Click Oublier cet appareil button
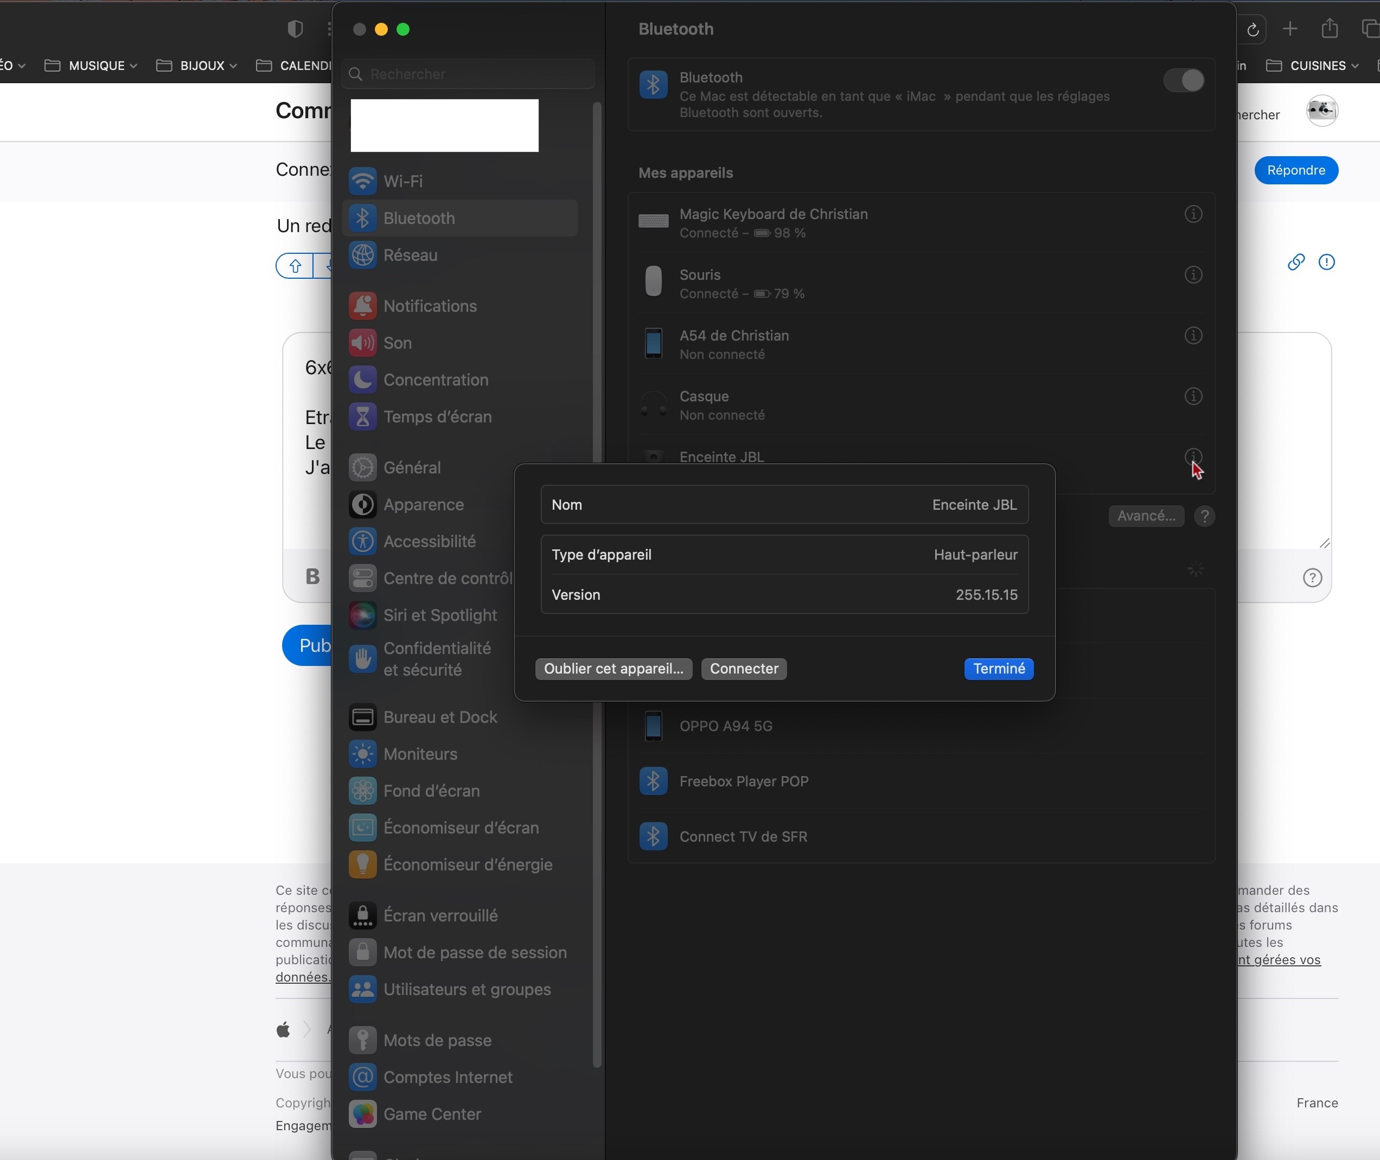1380x1160 pixels. pyautogui.click(x=613, y=669)
